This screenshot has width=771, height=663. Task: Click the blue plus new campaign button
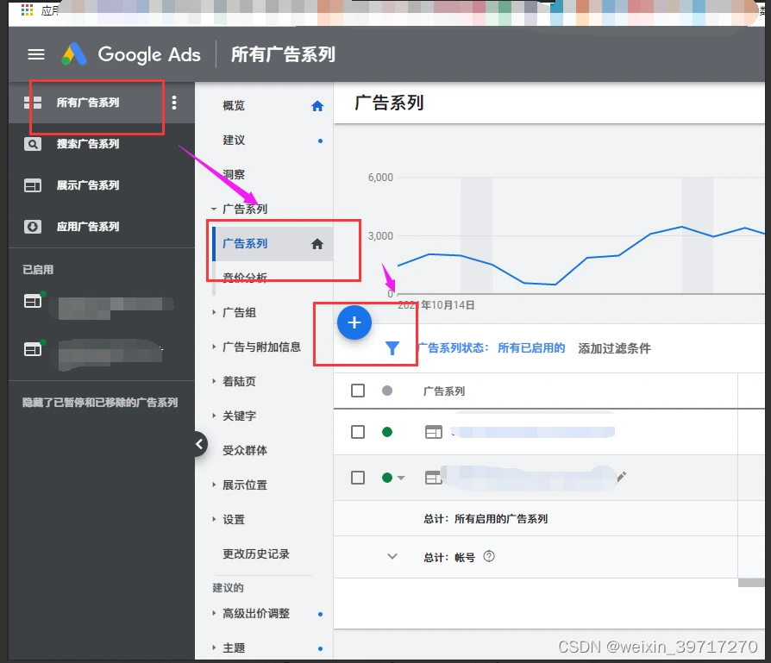[354, 322]
